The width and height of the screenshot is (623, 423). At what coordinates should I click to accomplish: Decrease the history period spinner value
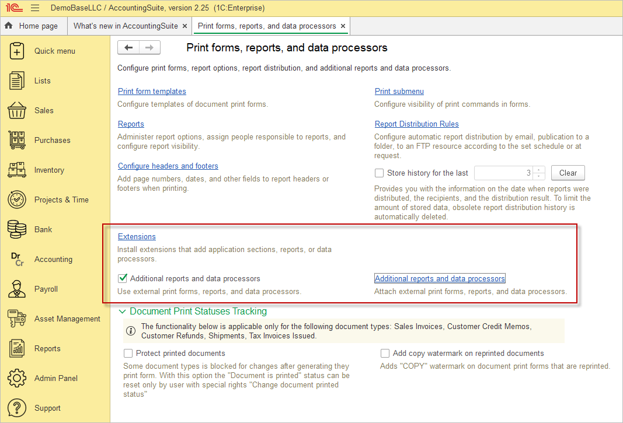(x=539, y=176)
